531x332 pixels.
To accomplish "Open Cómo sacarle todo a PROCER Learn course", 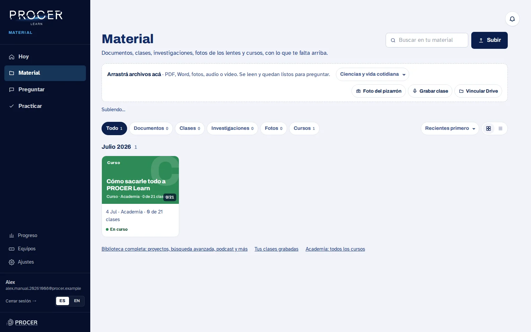I will click(x=140, y=196).
